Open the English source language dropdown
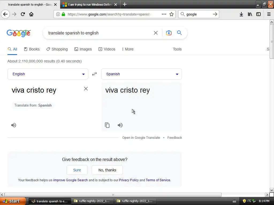This screenshot has width=274, height=205. 48,74
